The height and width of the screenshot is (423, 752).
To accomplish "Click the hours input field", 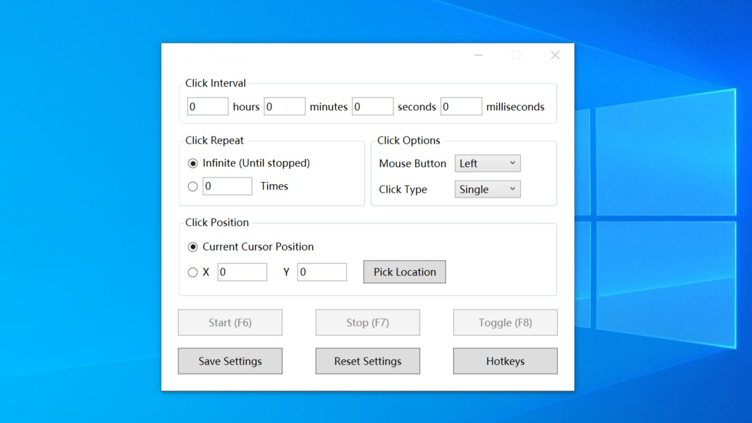I will click(x=208, y=106).
